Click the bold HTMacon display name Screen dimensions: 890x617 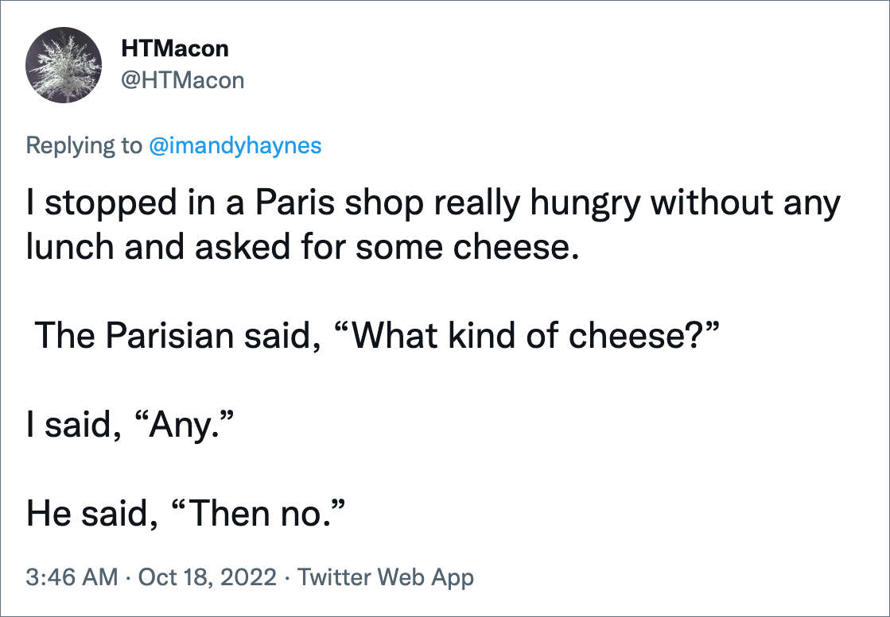(175, 49)
